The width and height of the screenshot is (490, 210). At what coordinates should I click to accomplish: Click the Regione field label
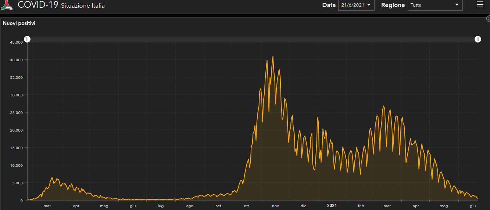tap(393, 5)
